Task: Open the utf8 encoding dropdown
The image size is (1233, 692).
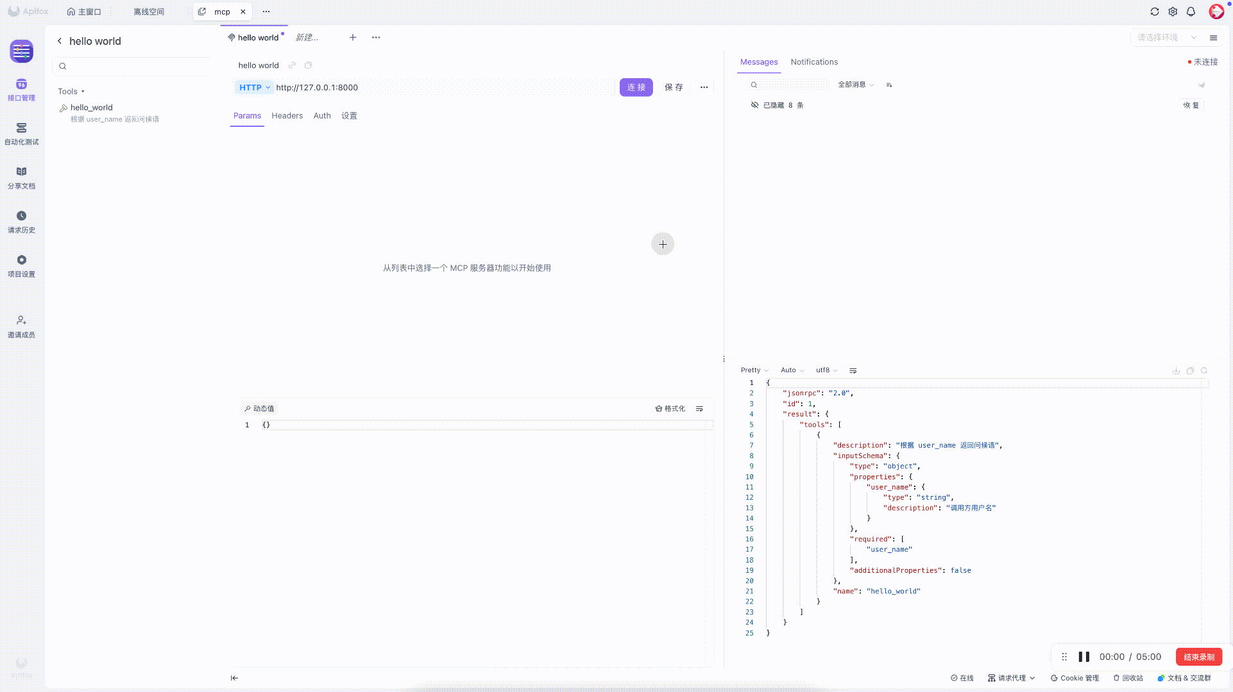Action: tap(827, 370)
